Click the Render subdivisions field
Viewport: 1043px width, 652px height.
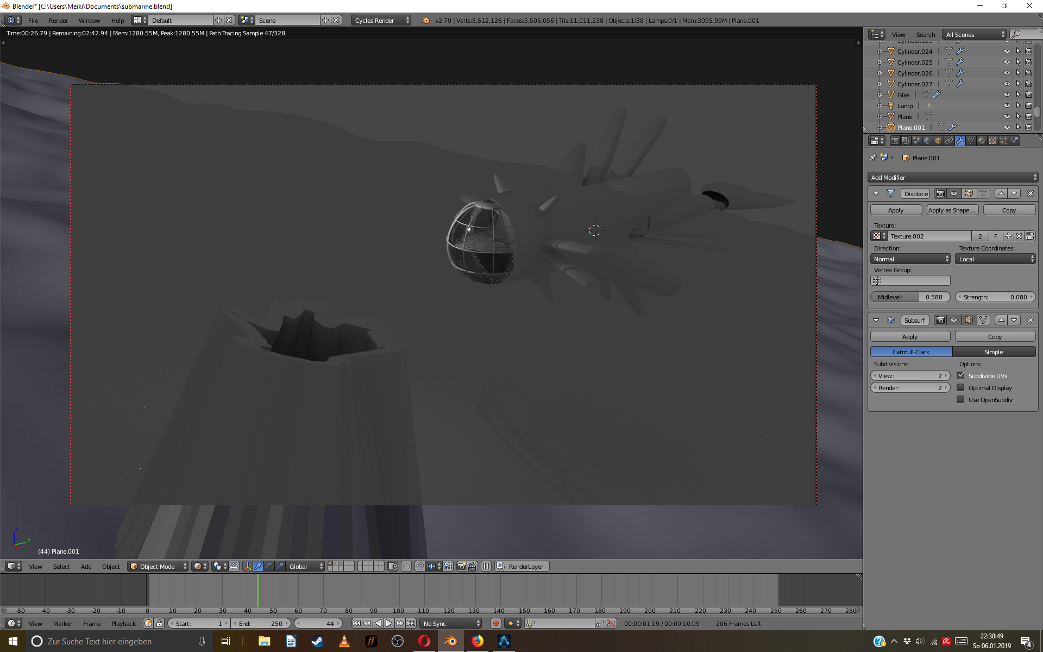pos(910,387)
